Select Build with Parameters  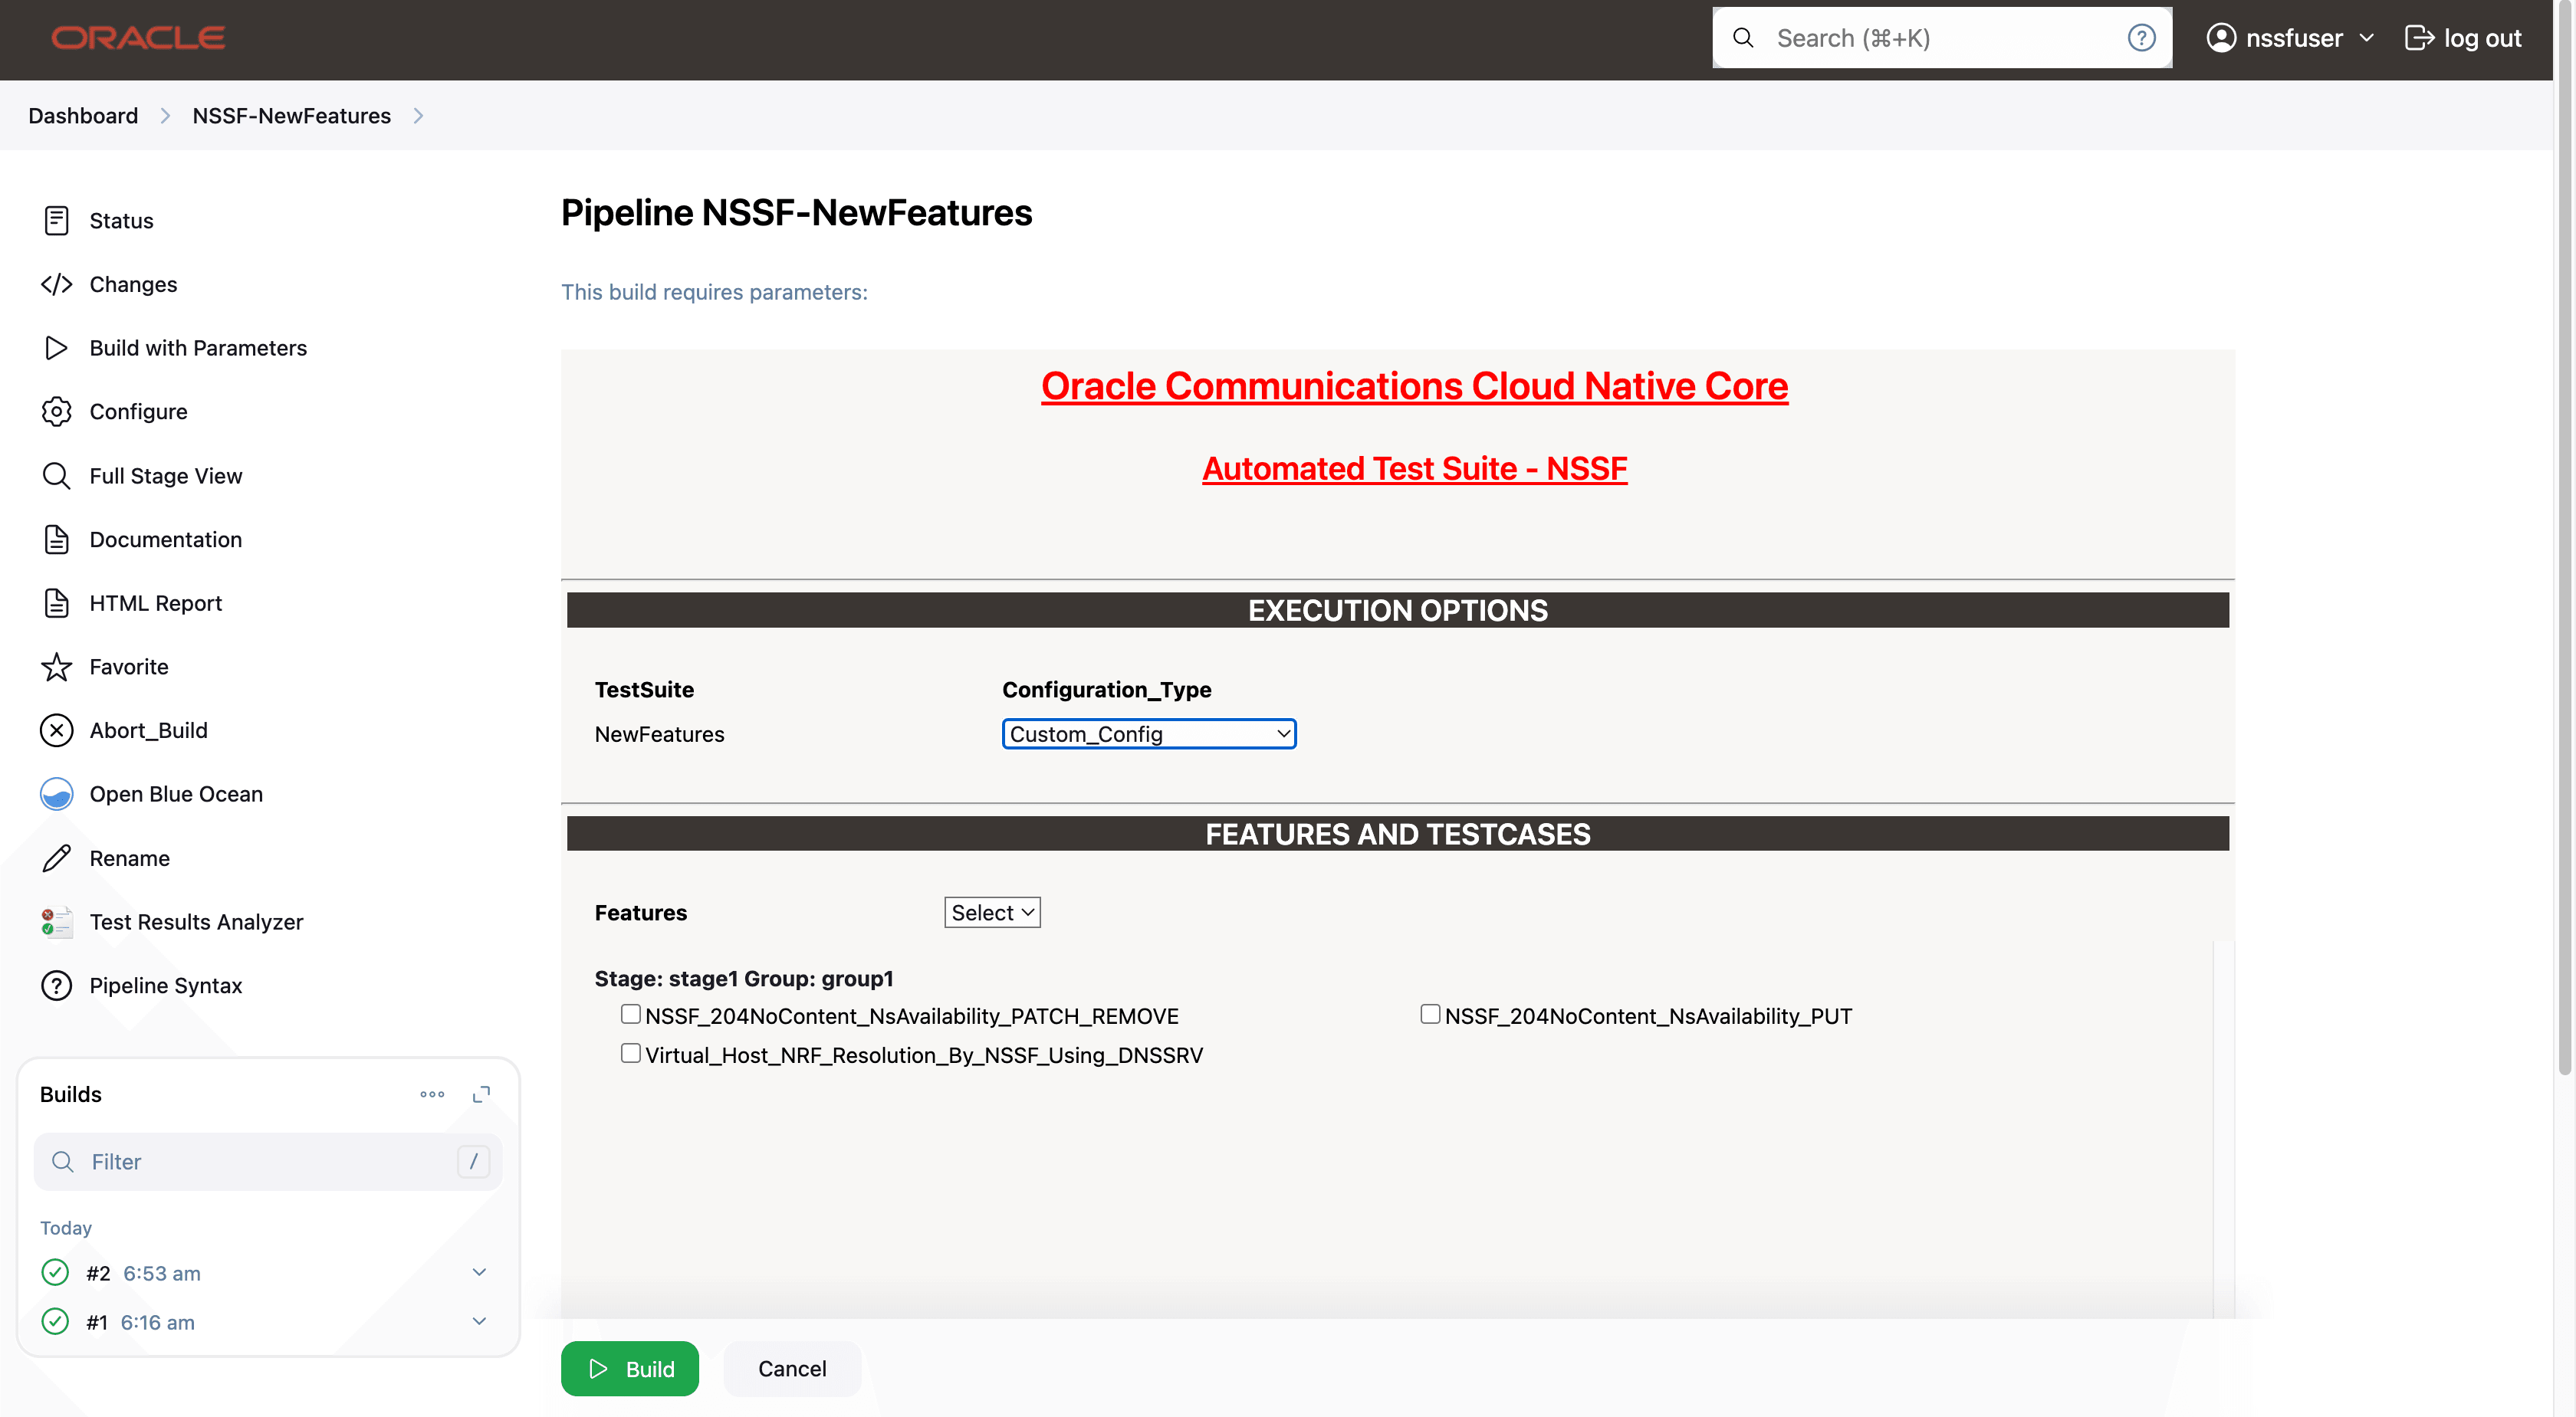tap(197, 348)
